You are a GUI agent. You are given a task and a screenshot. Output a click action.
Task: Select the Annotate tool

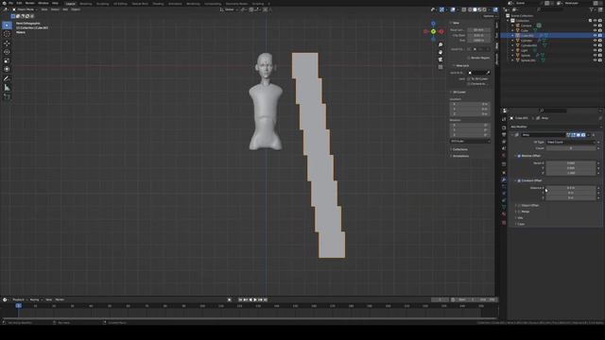click(x=7, y=78)
